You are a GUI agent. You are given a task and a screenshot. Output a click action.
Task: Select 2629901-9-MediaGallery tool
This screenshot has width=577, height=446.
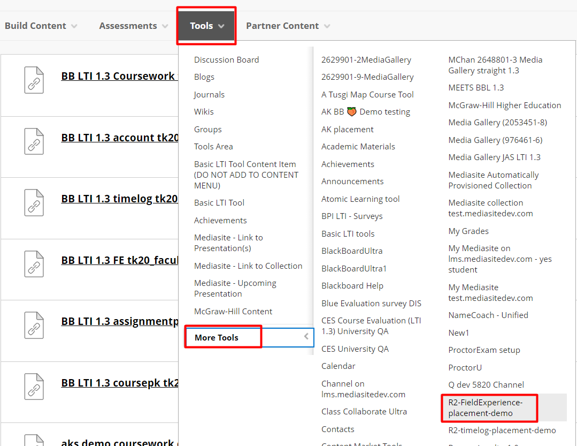tap(367, 77)
